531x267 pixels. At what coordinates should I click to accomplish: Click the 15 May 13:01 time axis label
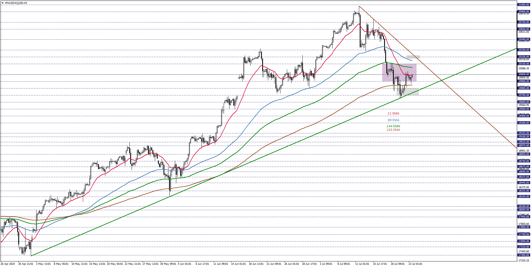click(97, 264)
